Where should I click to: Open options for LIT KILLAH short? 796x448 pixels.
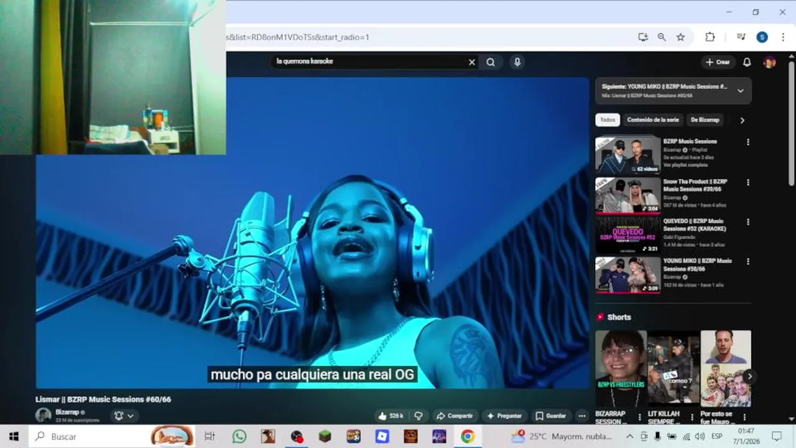692,417
